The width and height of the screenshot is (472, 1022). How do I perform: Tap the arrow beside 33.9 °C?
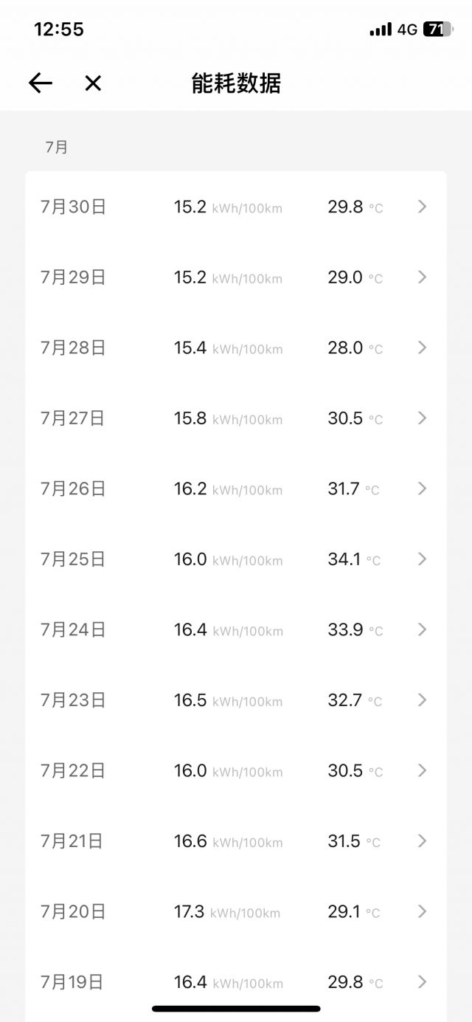pyautogui.click(x=422, y=629)
